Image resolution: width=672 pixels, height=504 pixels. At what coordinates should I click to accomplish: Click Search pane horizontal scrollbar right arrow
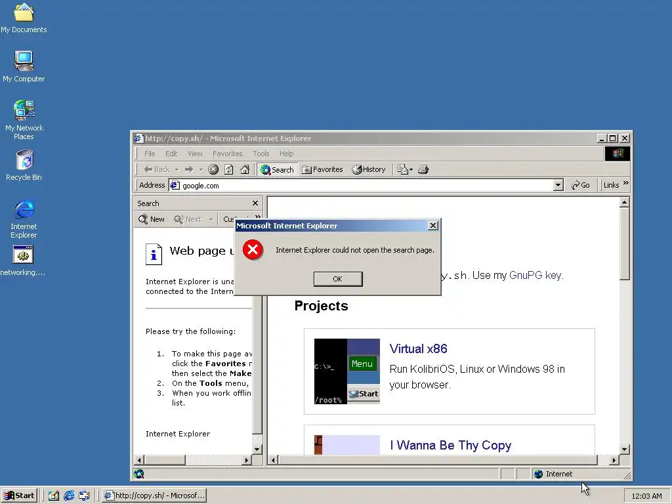click(247, 460)
